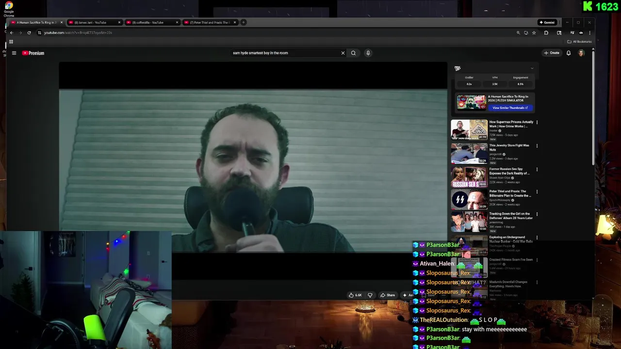
Task: Click the VPH 3.5K value
Action: coord(495,84)
